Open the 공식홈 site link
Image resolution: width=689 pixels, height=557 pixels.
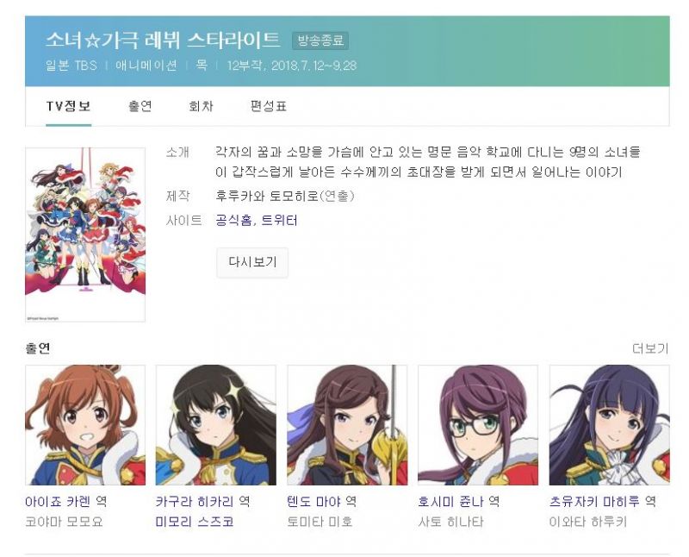233,220
